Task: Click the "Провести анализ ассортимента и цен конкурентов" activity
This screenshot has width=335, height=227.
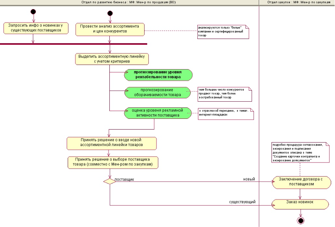Action: [110, 29]
